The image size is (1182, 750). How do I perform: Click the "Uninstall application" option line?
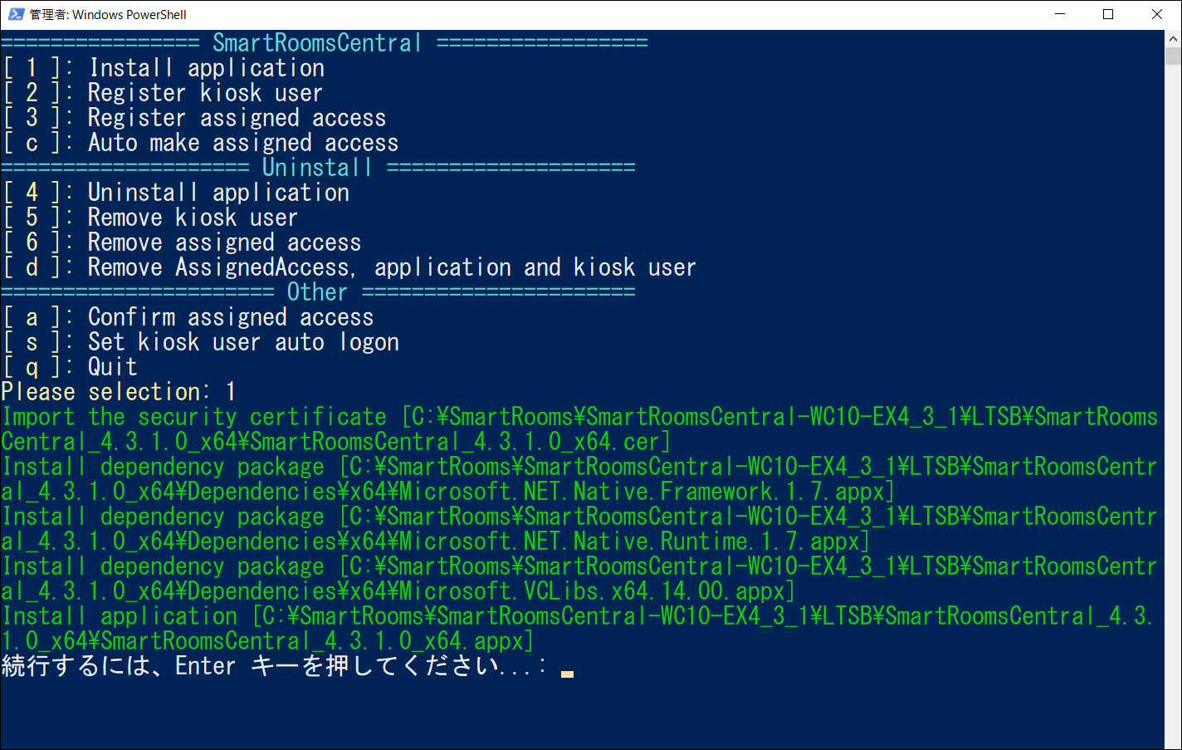click(217, 193)
